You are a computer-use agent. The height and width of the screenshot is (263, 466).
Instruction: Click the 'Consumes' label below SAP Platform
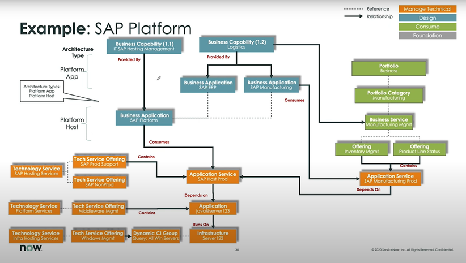[x=159, y=142]
